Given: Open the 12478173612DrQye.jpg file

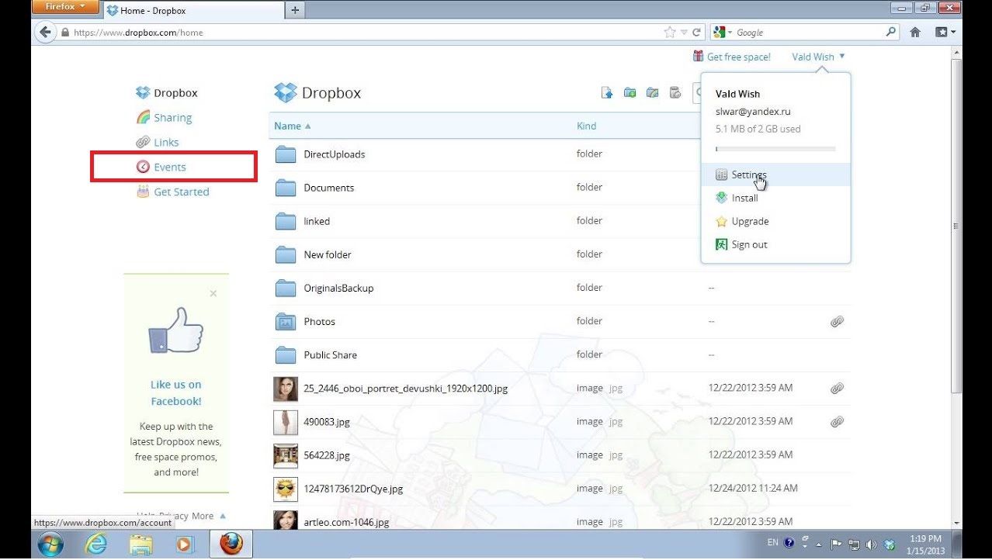Looking at the screenshot, I should pyautogui.click(x=353, y=489).
